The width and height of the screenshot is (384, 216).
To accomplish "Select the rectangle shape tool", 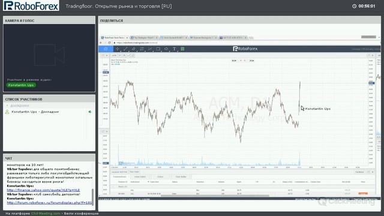I will coord(158,49).
